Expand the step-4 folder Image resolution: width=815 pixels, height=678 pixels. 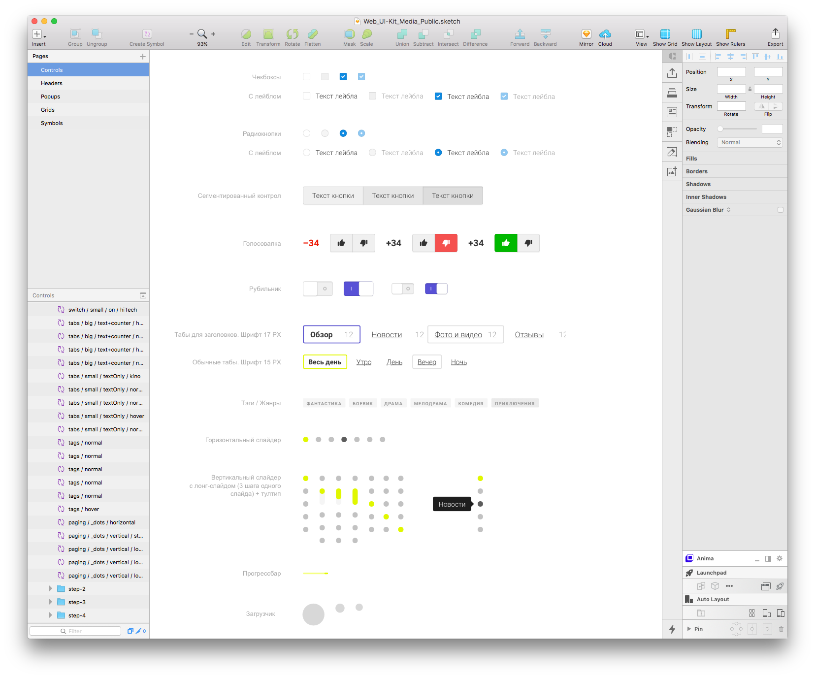[x=50, y=615]
